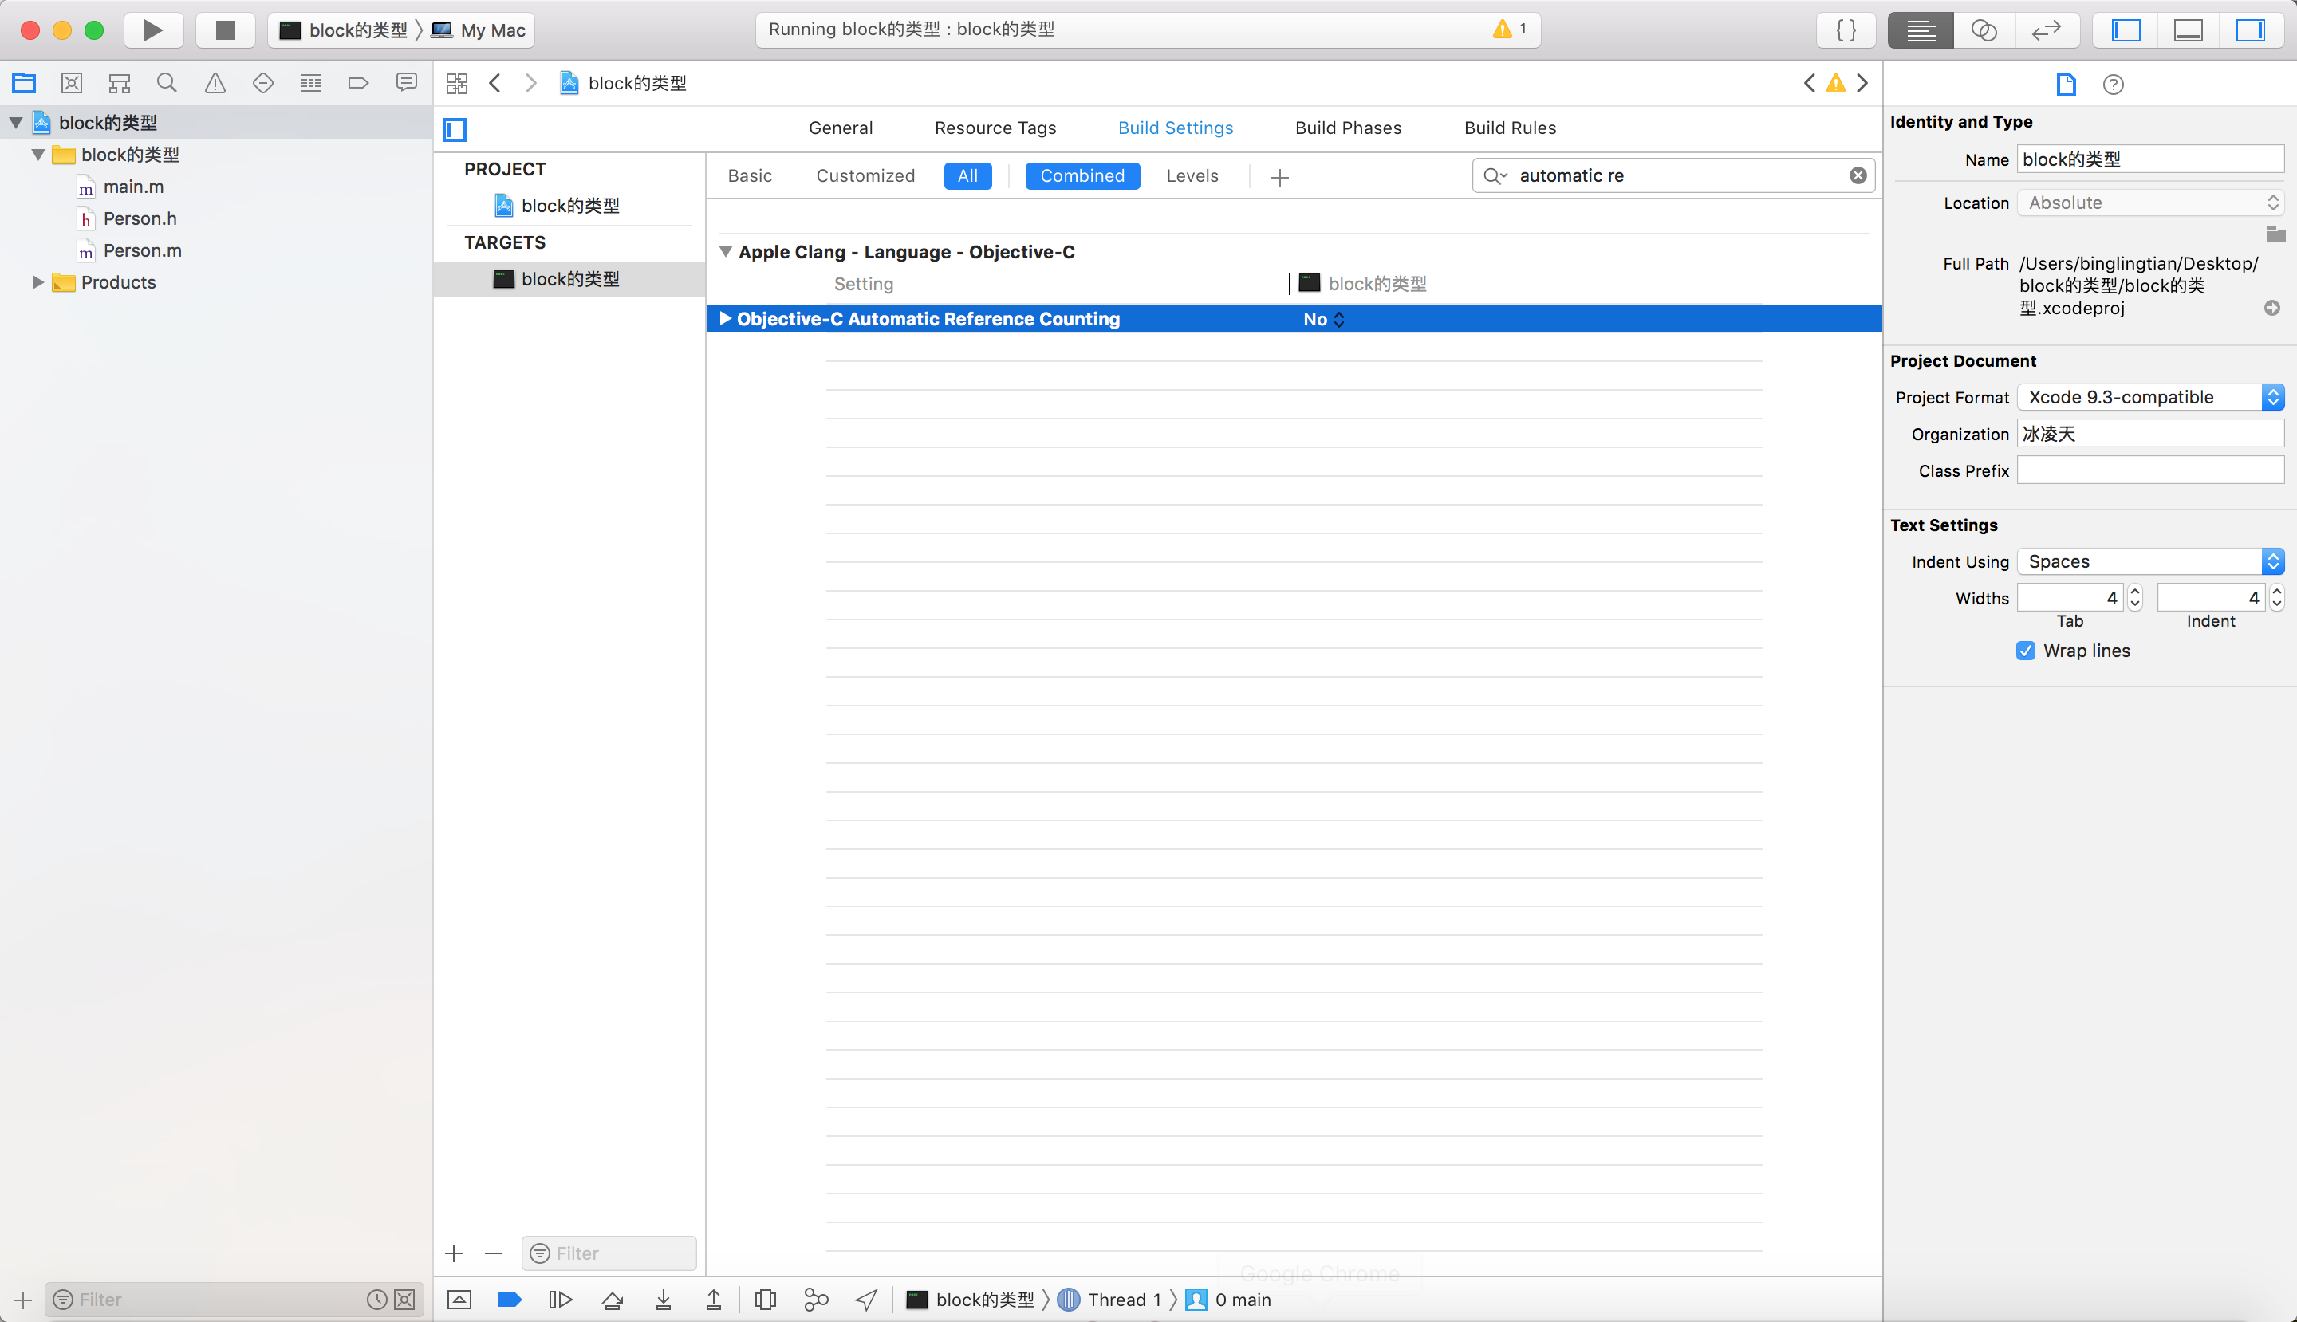Click the Organization text field
Viewport: 2297px width, 1322px height.
pyautogui.click(x=2150, y=434)
